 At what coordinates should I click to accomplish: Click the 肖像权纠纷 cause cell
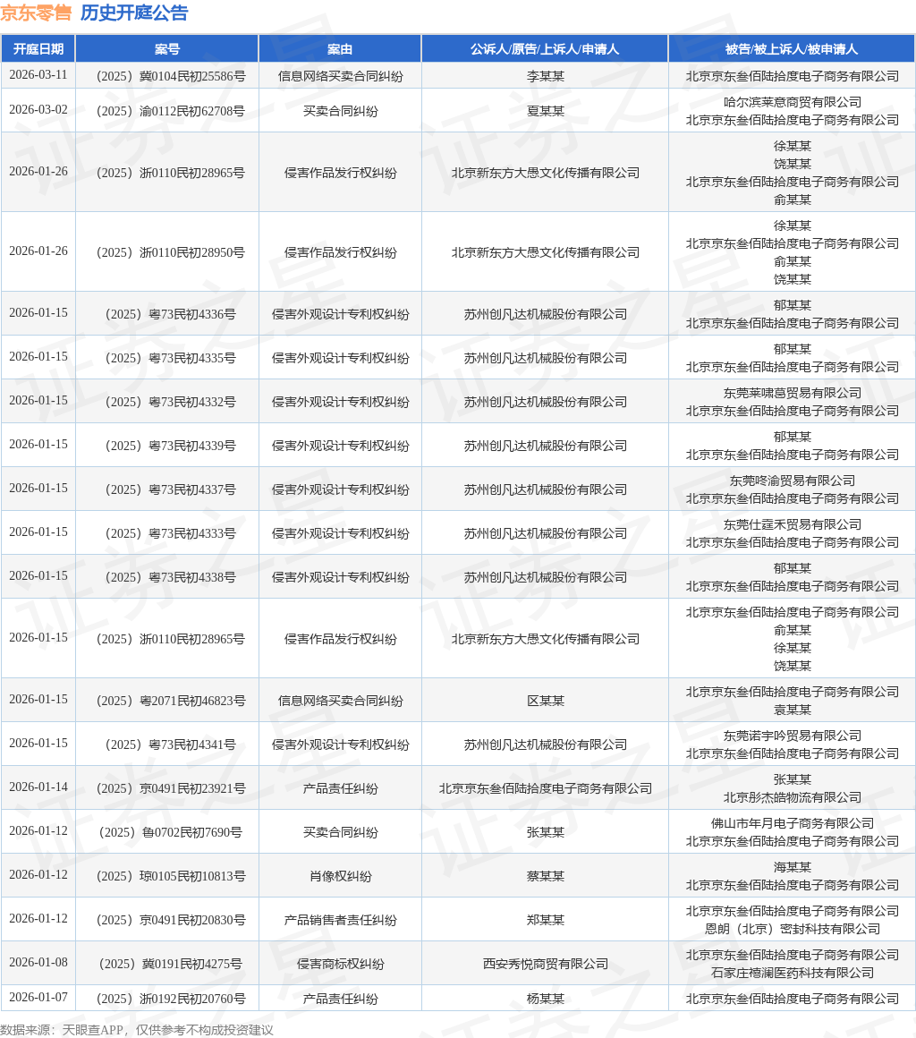point(340,876)
